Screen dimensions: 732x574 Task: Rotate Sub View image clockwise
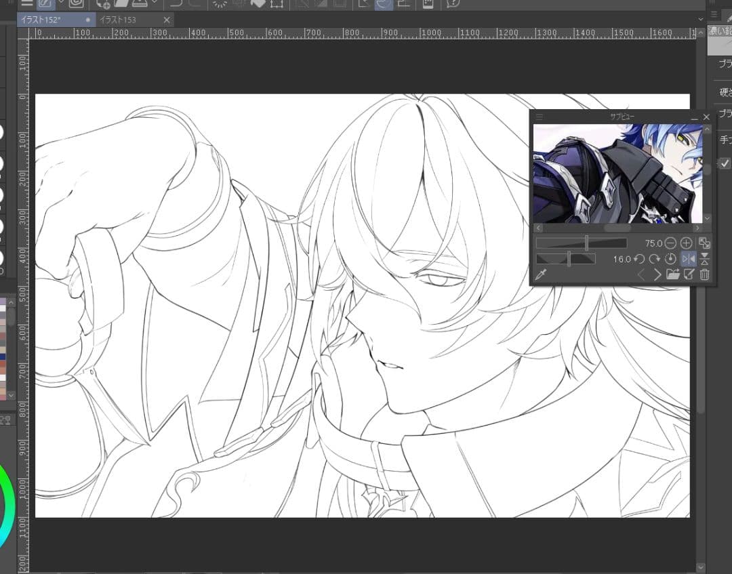tap(654, 259)
